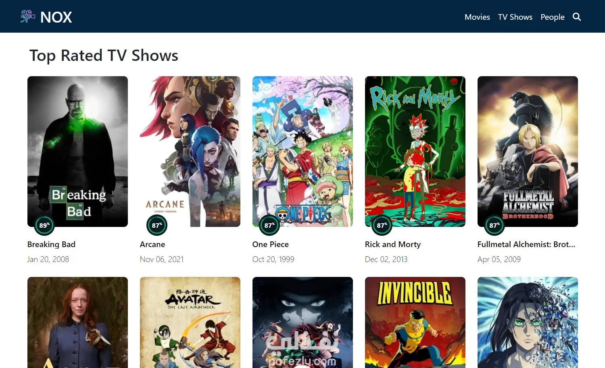Open the Invincible poster

click(415, 322)
